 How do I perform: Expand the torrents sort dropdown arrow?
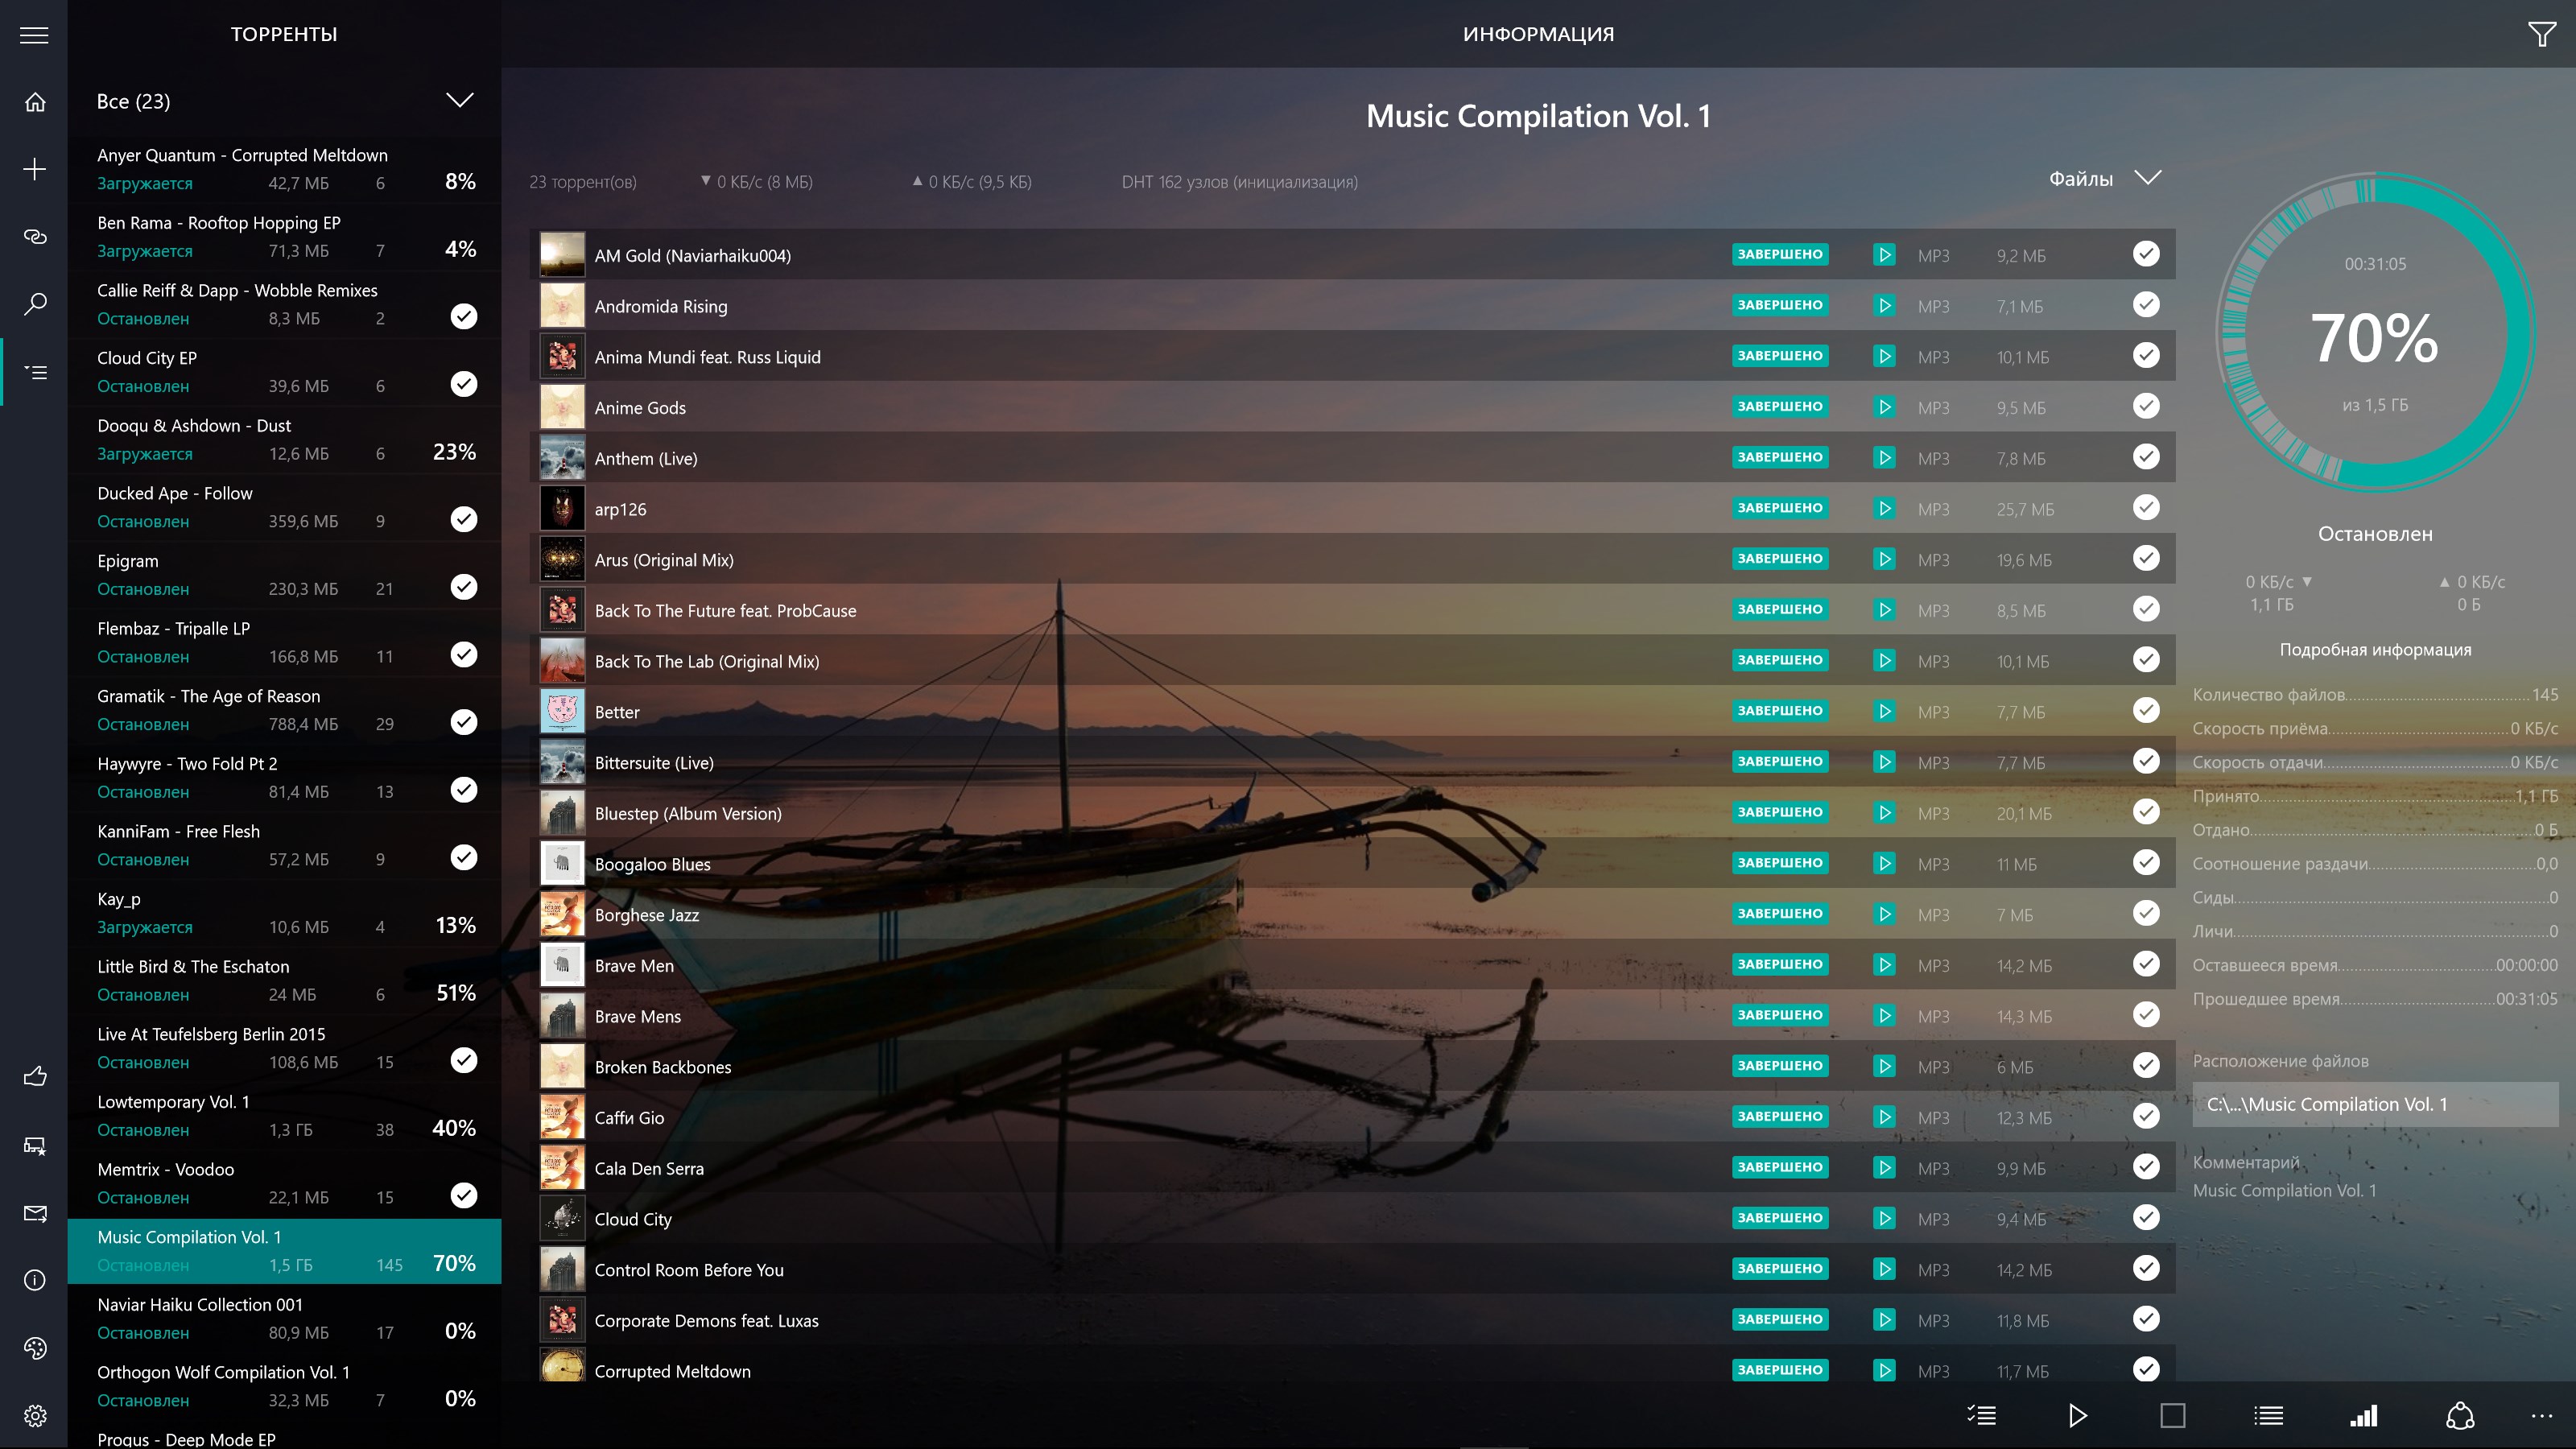pos(460,101)
